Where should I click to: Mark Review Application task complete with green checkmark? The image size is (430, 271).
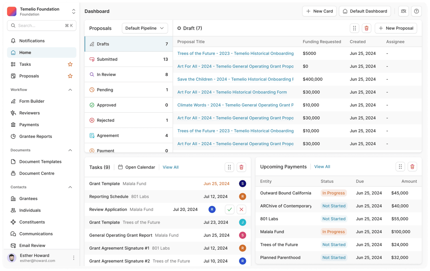[x=229, y=209]
